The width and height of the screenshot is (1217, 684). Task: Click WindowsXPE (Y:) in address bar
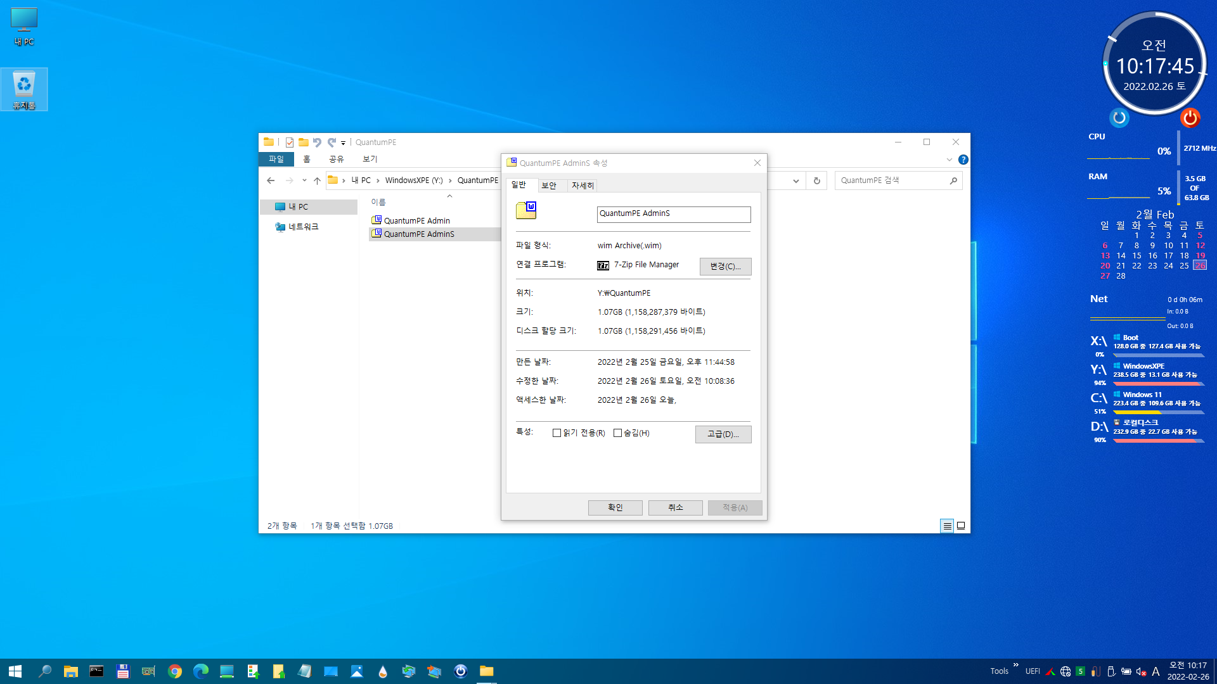pyautogui.click(x=414, y=180)
